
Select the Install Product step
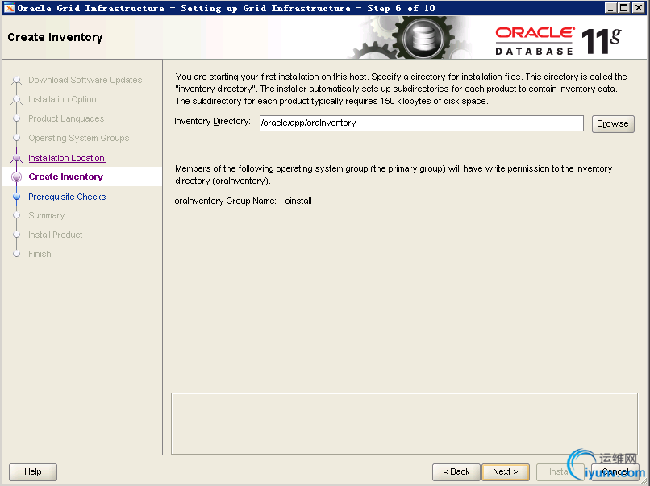point(55,235)
